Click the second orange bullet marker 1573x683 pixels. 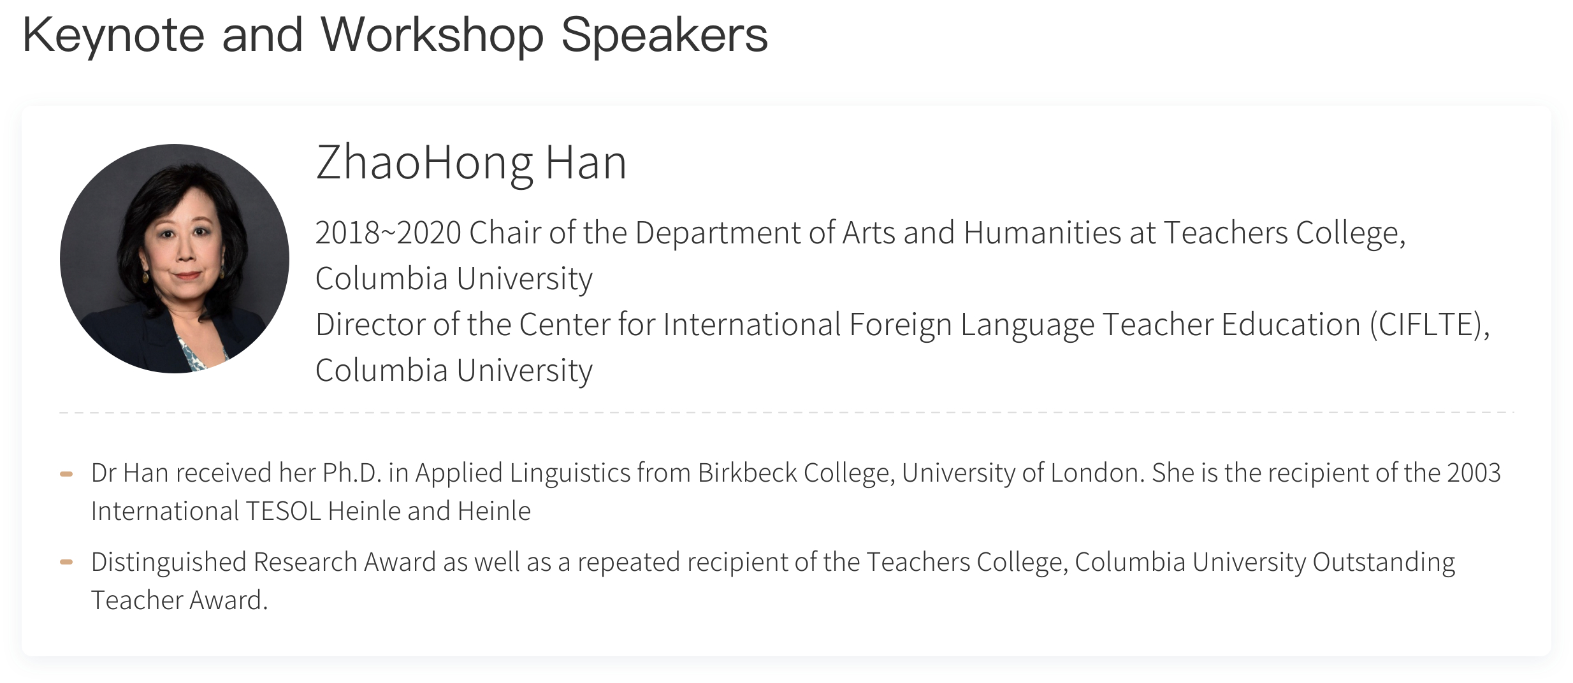point(66,562)
